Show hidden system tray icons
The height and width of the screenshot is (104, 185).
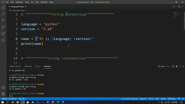pyautogui.click(x=159, y=102)
